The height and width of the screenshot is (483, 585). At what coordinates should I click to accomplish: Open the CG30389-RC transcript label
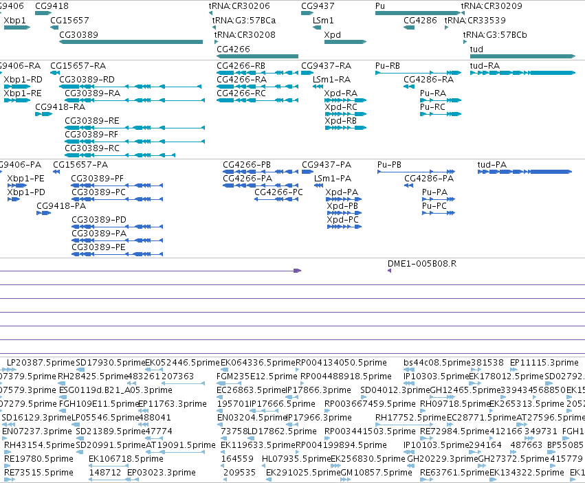92,148
